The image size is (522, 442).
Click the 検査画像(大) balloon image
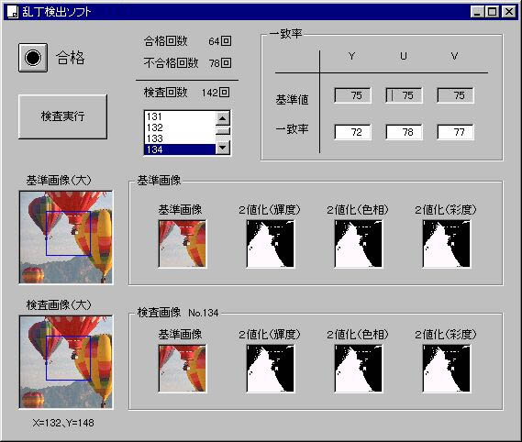point(66,362)
